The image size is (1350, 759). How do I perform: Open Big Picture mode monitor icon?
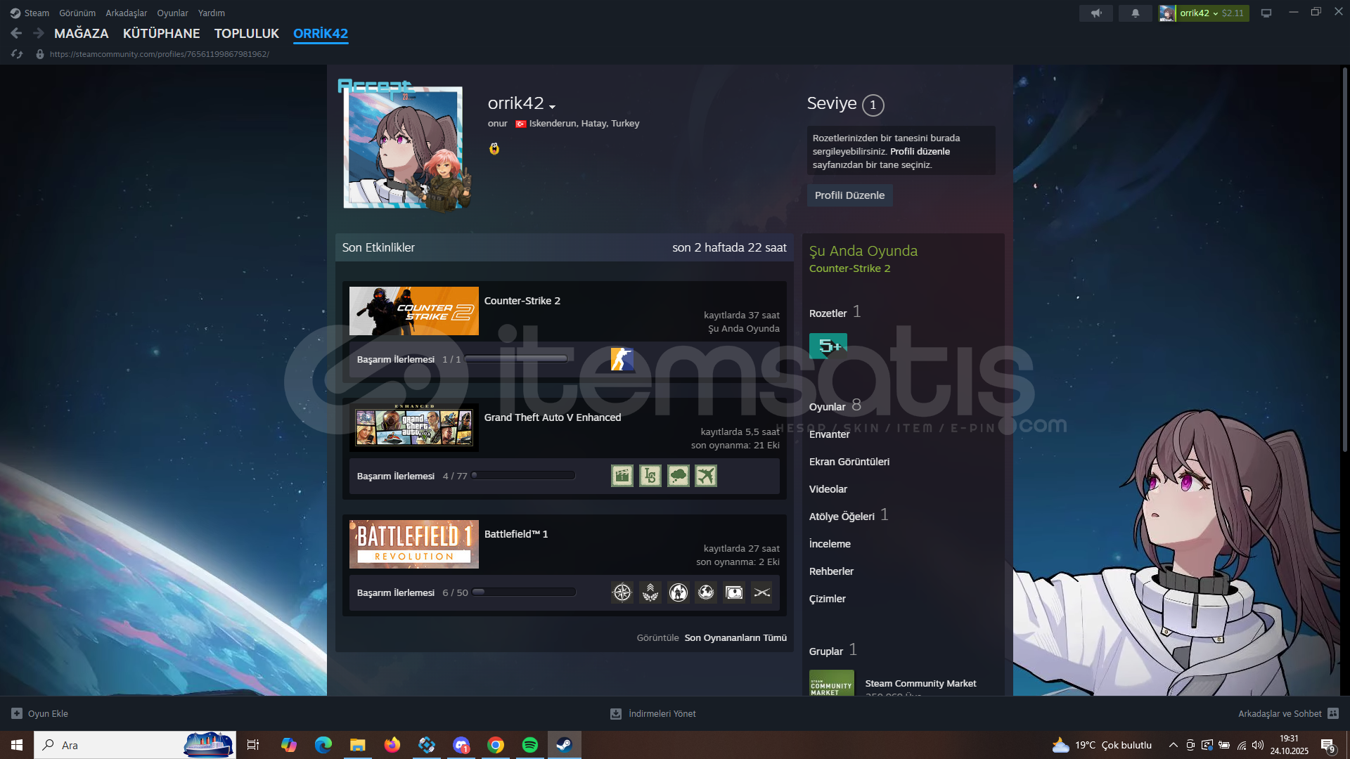1266,13
